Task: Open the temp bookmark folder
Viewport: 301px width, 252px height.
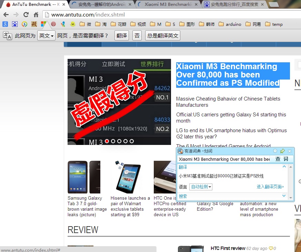Action: (x=274, y=24)
